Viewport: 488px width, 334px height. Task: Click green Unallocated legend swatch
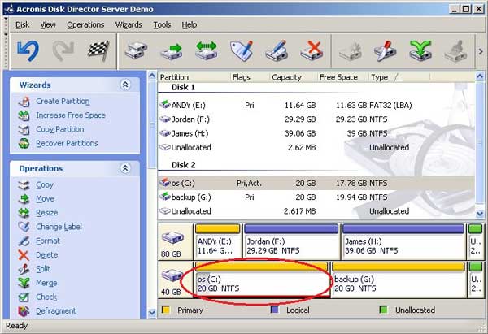tap(383, 310)
